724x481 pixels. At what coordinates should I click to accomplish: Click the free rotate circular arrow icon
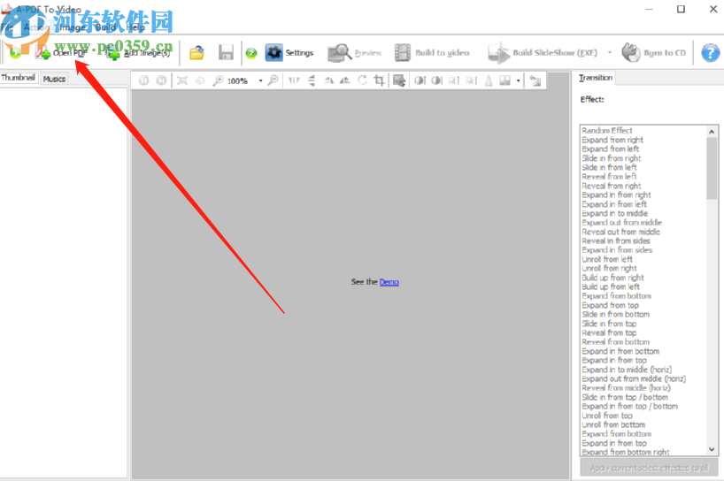pyautogui.click(x=363, y=80)
